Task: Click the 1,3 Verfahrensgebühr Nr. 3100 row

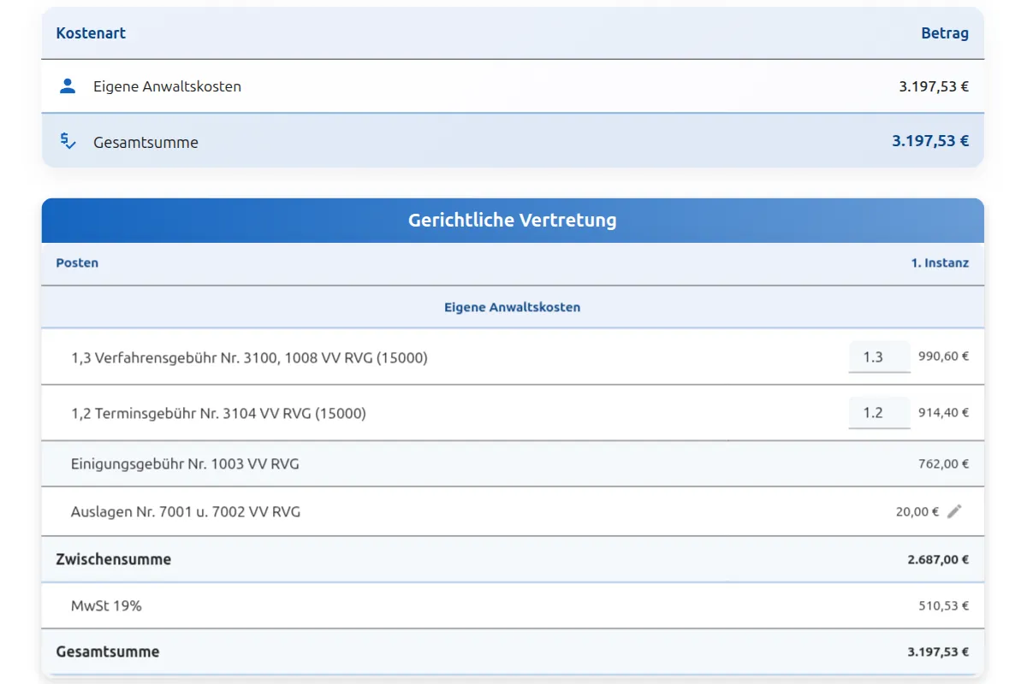Action: [342, 357]
